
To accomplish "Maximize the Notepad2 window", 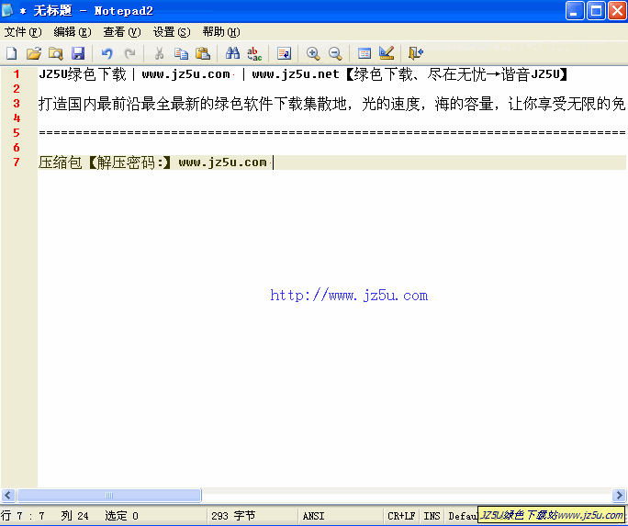I will tap(596, 11).
